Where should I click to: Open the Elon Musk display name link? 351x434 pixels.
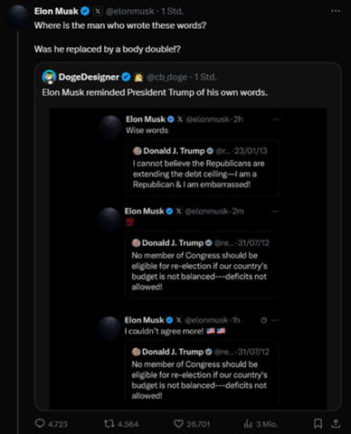(56, 11)
